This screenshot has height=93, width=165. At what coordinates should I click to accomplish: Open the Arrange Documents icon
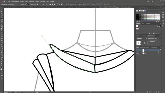(152, 1)
